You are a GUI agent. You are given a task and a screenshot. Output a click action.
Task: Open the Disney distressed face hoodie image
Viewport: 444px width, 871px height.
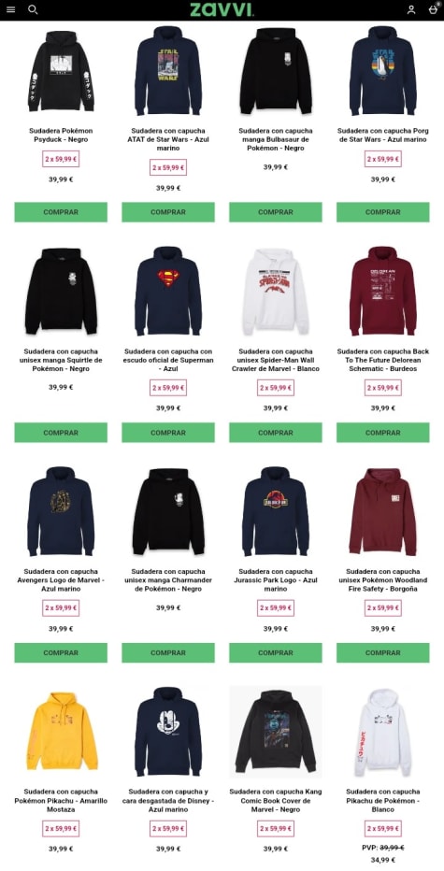pos(168,731)
